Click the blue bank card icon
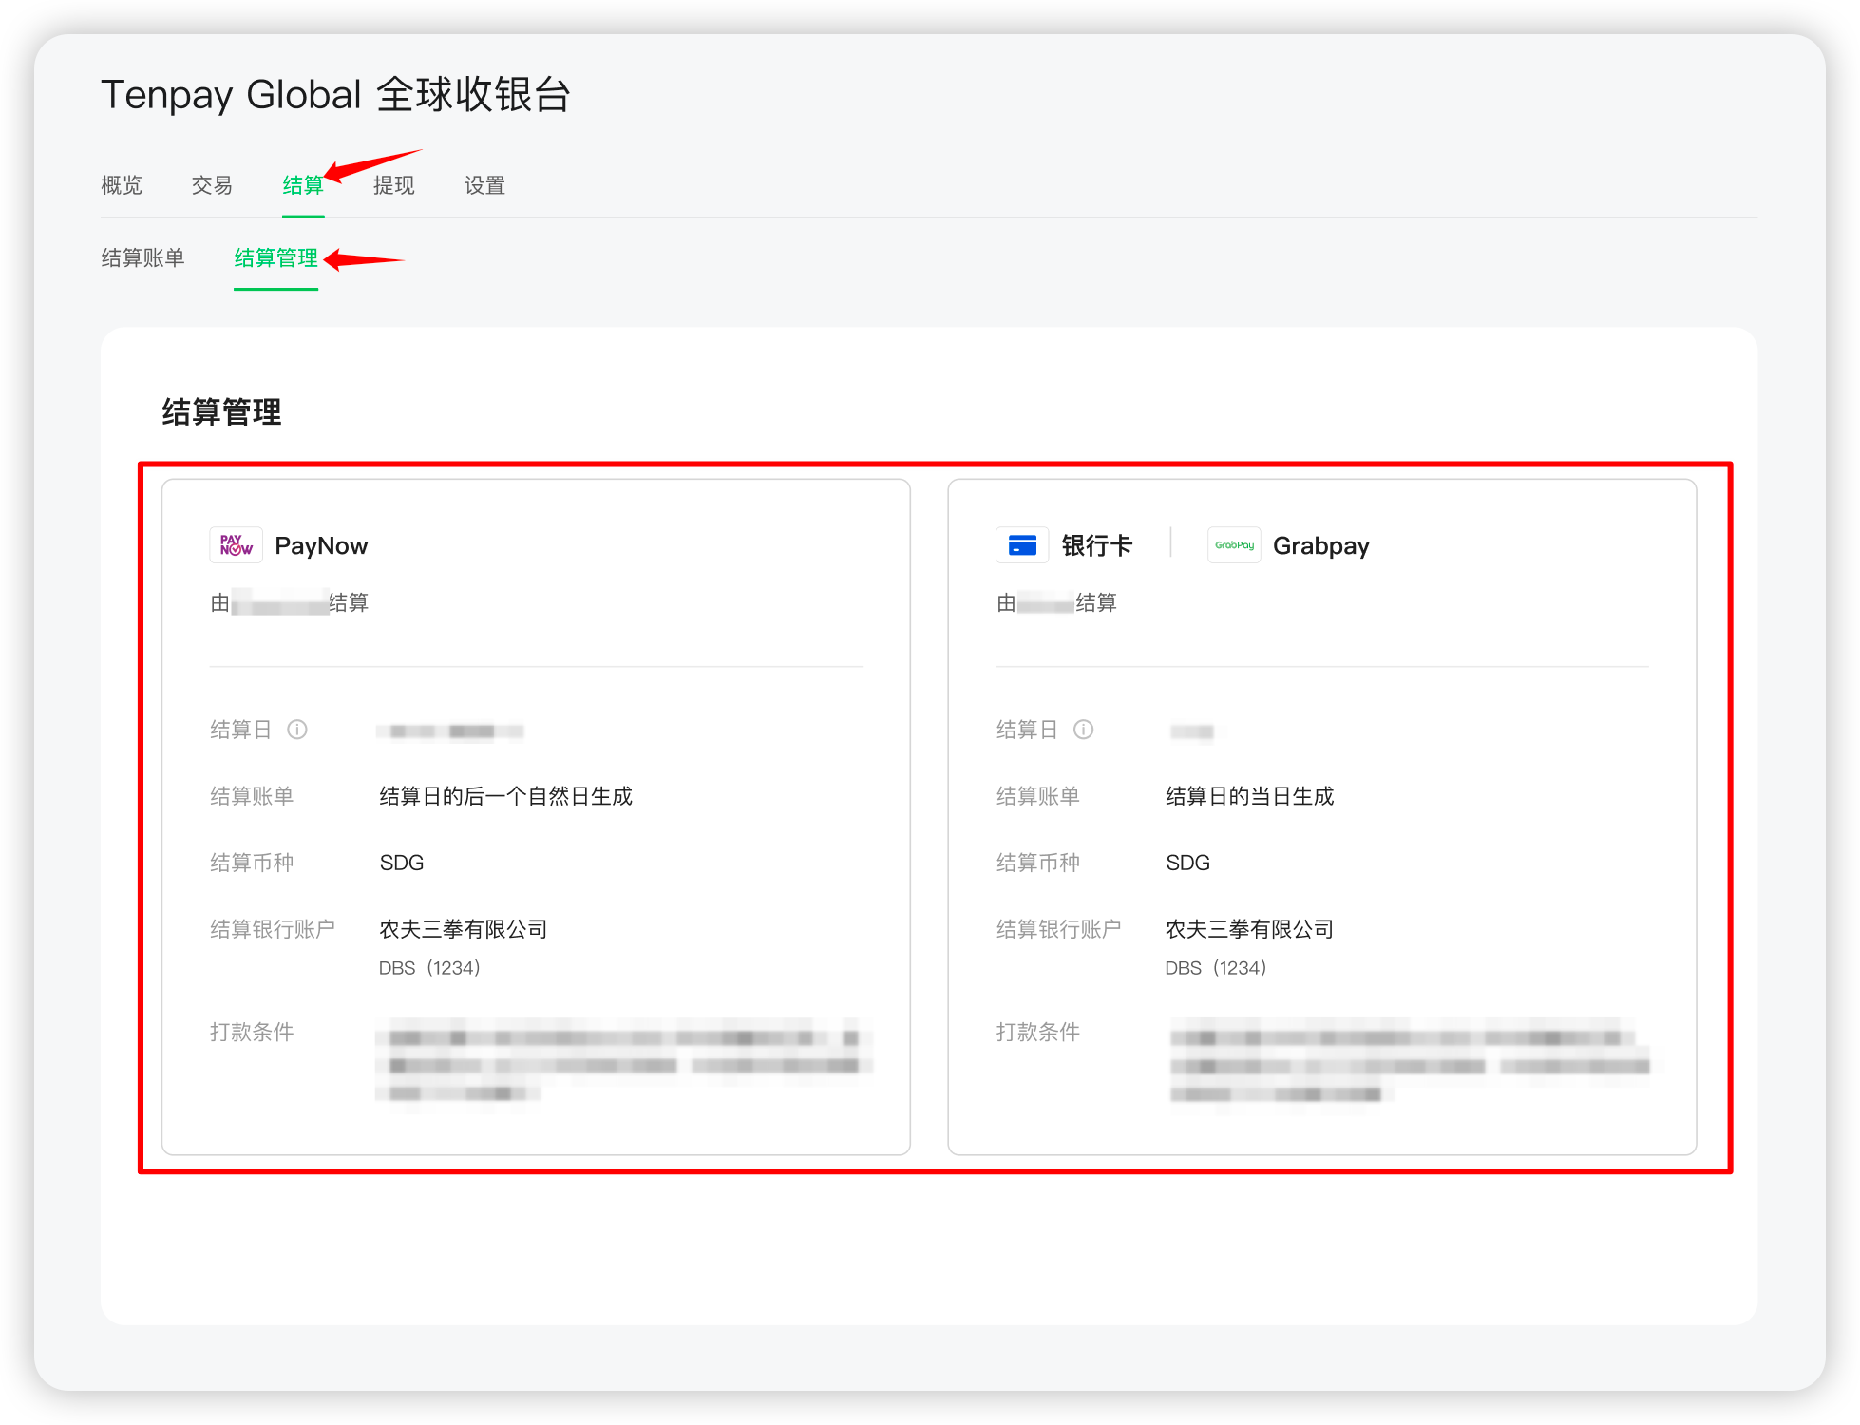The width and height of the screenshot is (1860, 1425). (x=1022, y=545)
